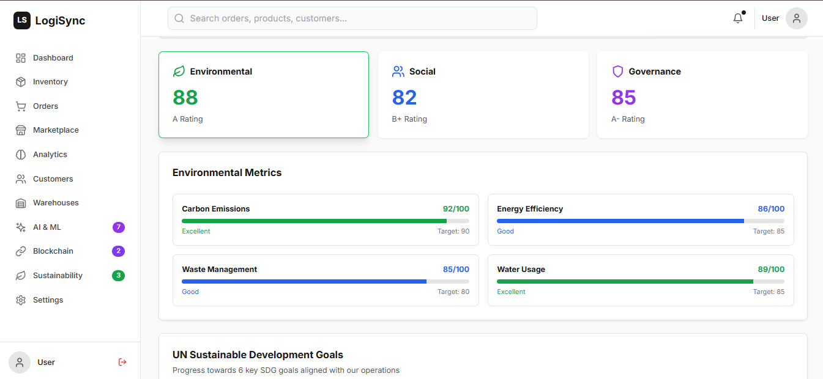Open the Blockchain menu item
The width and height of the screenshot is (823, 379).
point(70,251)
